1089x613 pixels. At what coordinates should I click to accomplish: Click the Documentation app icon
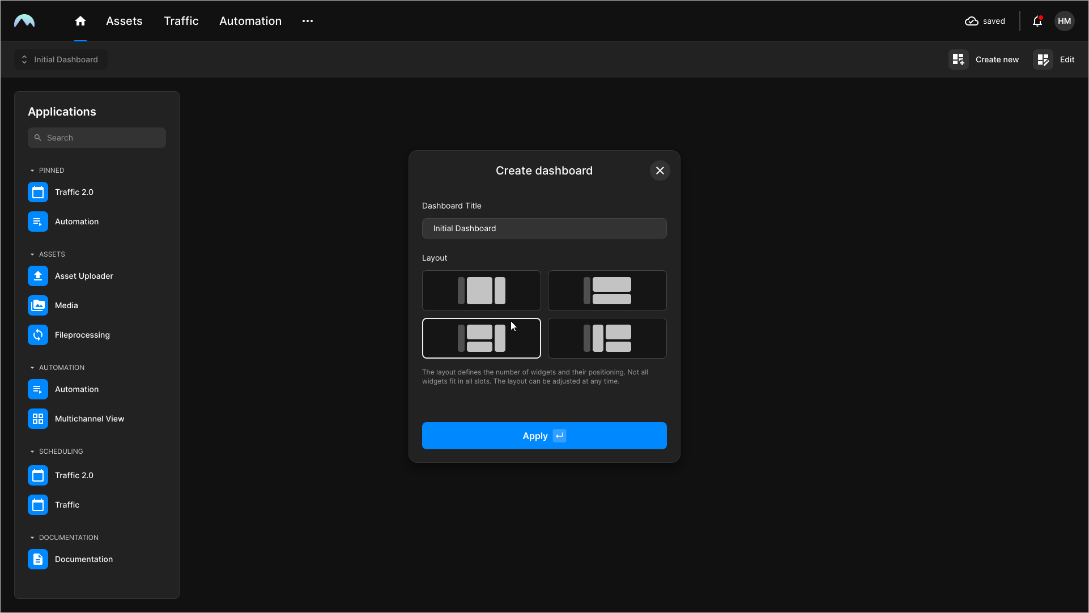(37, 559)
